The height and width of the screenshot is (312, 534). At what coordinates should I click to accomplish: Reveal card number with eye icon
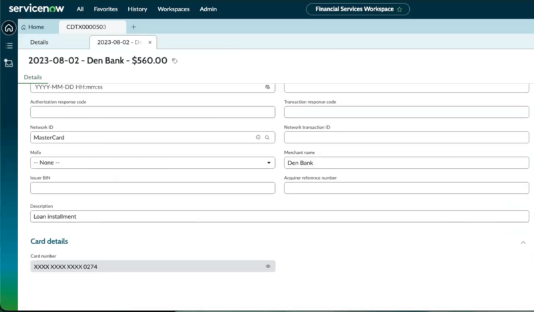click(268, 267)
